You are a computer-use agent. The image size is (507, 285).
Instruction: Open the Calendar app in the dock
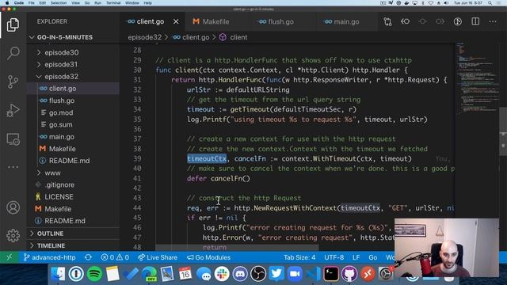(185, 274)
